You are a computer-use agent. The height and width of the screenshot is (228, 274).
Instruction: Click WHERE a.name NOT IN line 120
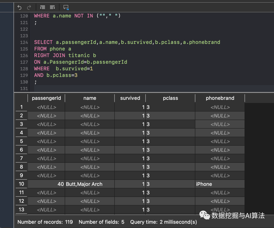[77, 16]
